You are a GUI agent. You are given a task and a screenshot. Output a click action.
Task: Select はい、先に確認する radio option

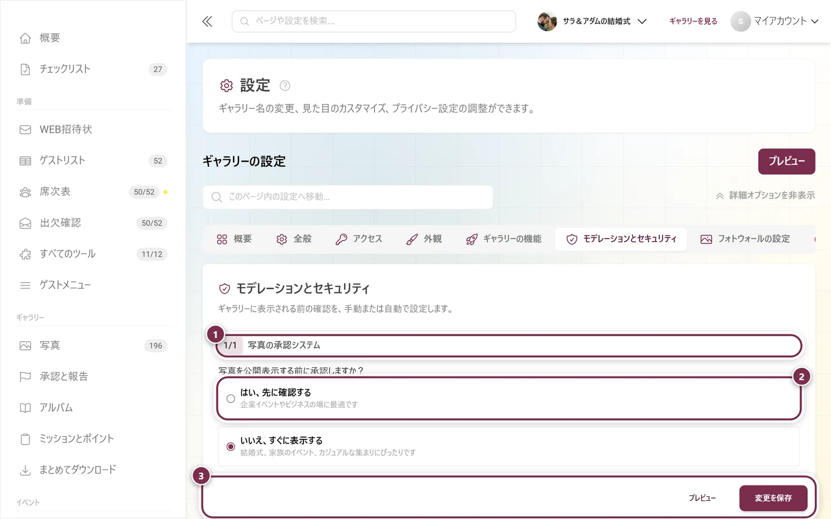click(x=508, y=398)
